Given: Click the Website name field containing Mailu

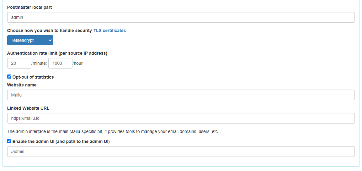Looking at the screenshot, I should tap(181, 95).
